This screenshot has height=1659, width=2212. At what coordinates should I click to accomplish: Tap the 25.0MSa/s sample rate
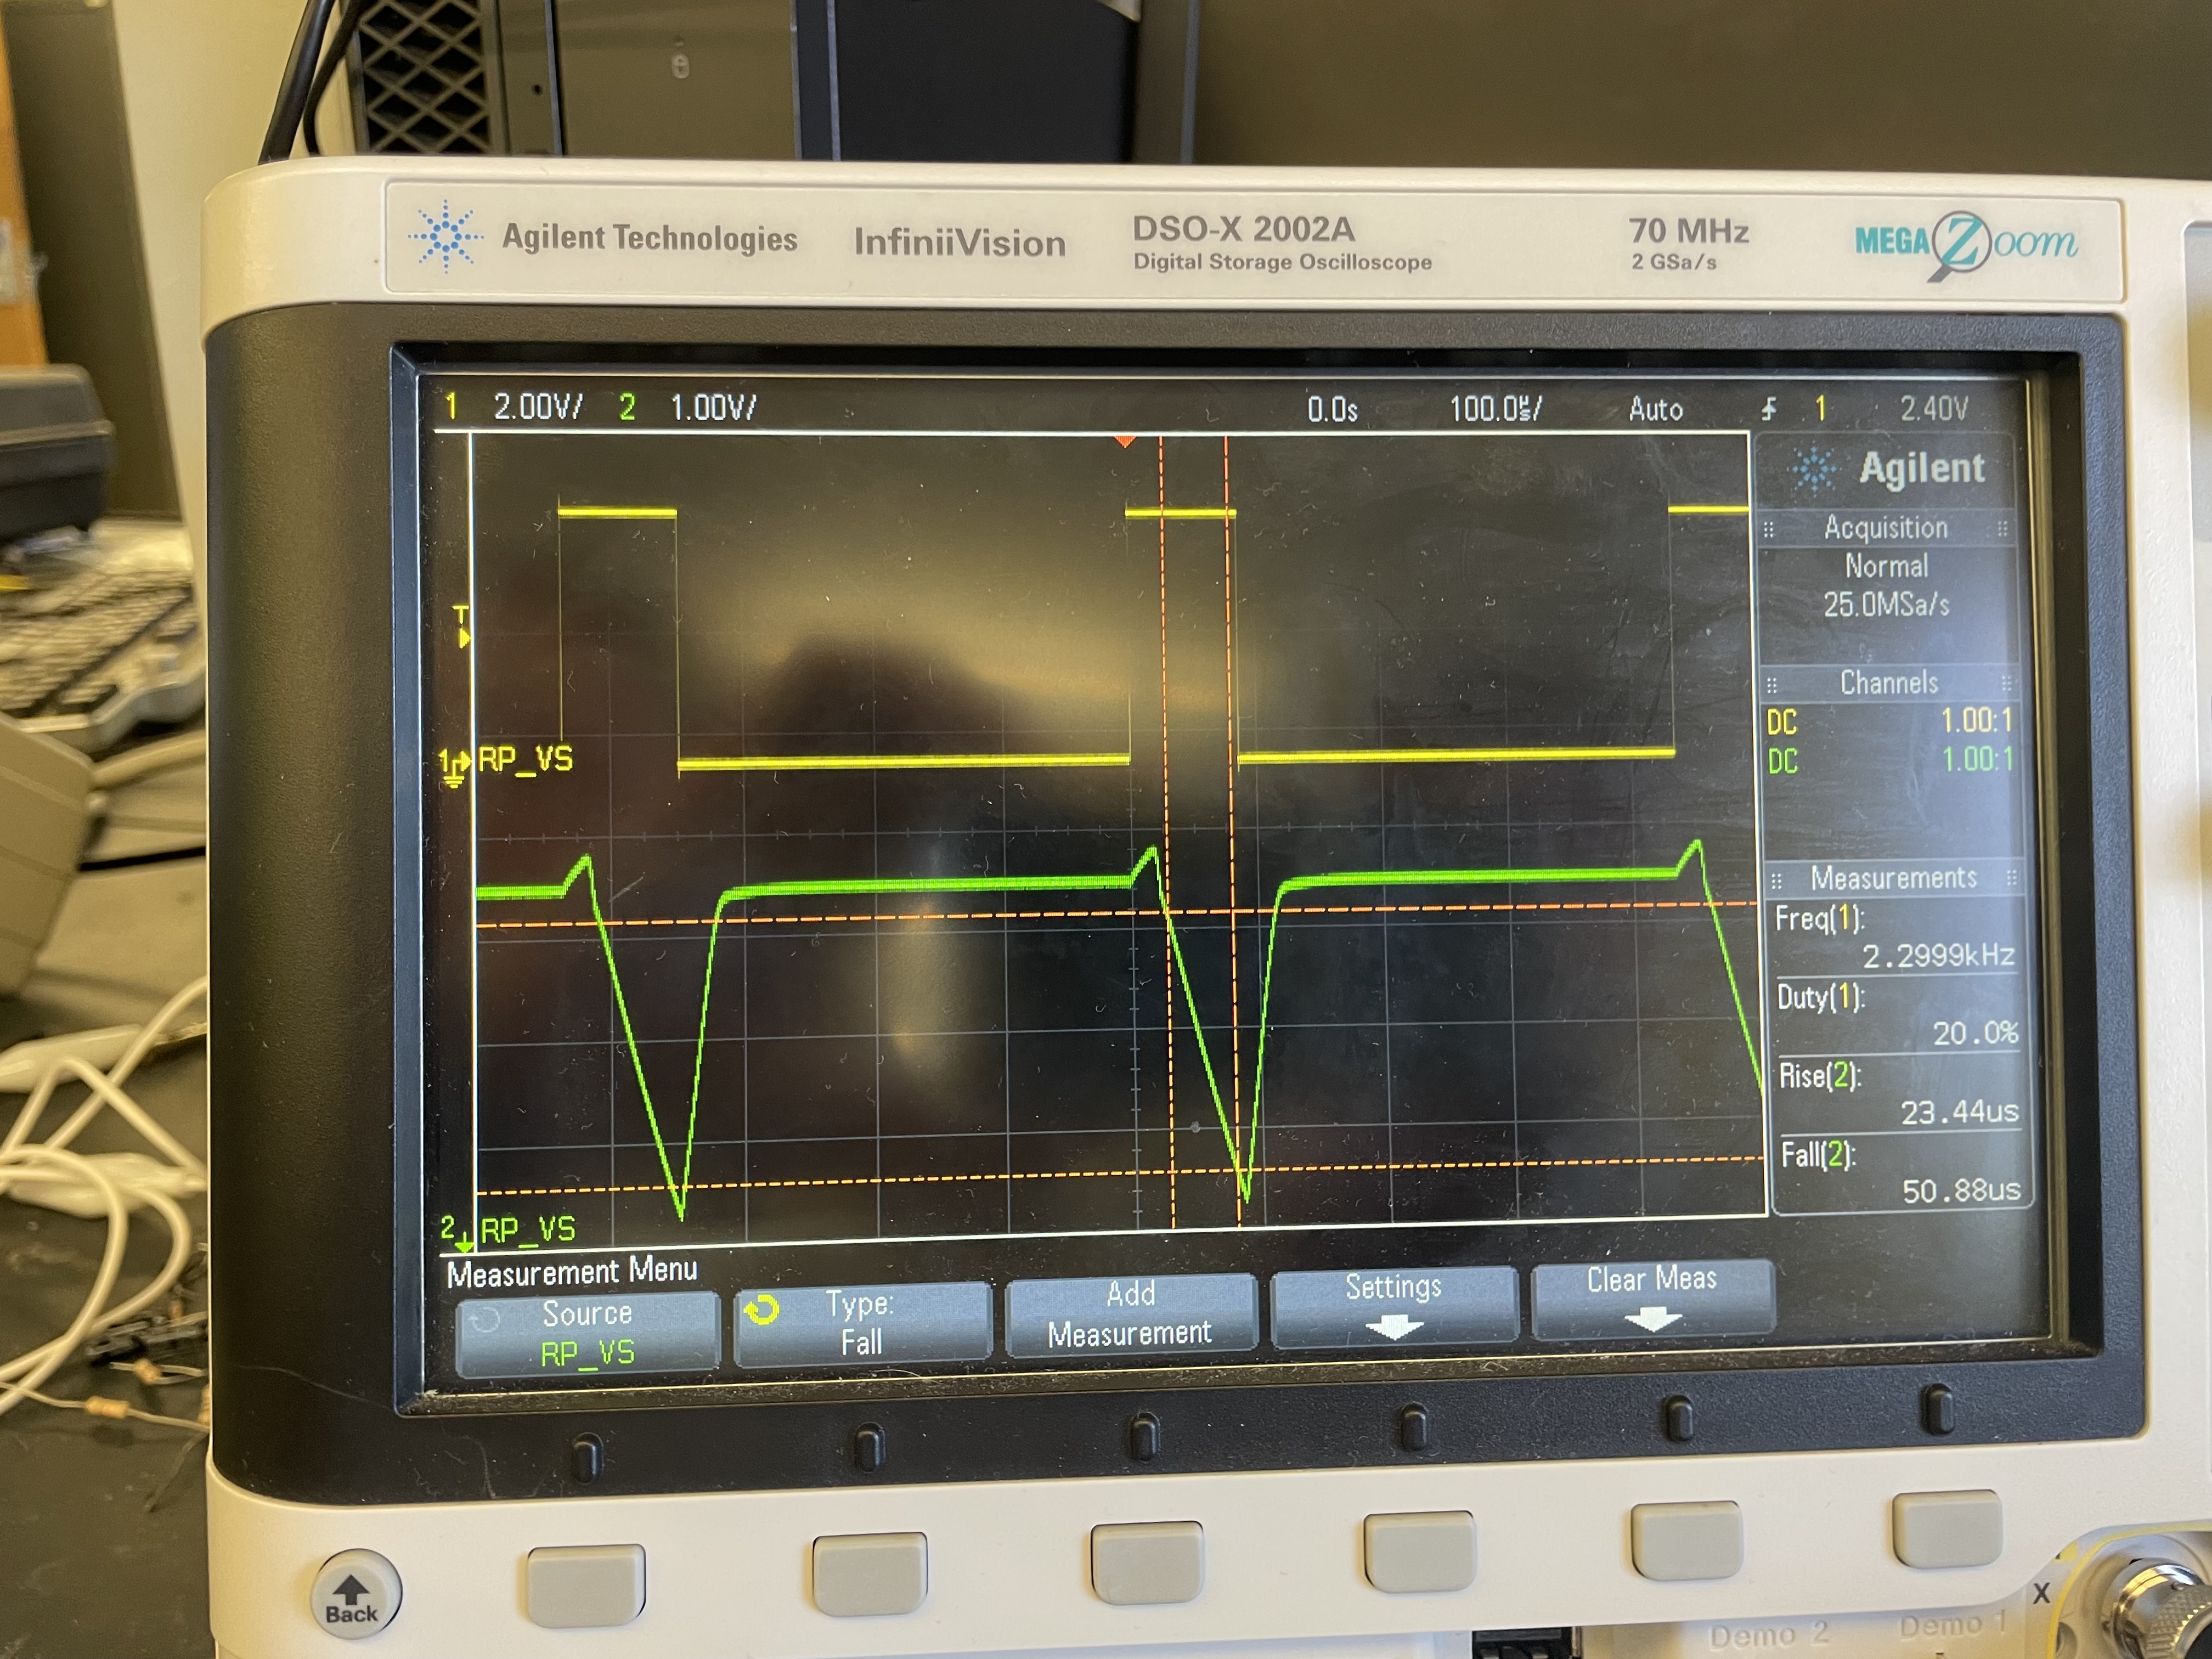[x=1886, y=605]
